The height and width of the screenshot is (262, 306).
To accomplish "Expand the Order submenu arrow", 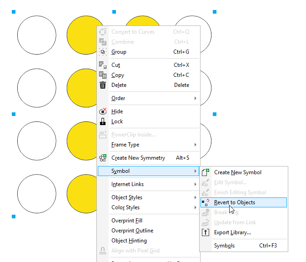I will click(196, 98).
